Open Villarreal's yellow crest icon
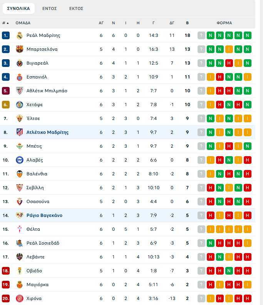This screenshot has width=263, height=305. click(20, 63)
